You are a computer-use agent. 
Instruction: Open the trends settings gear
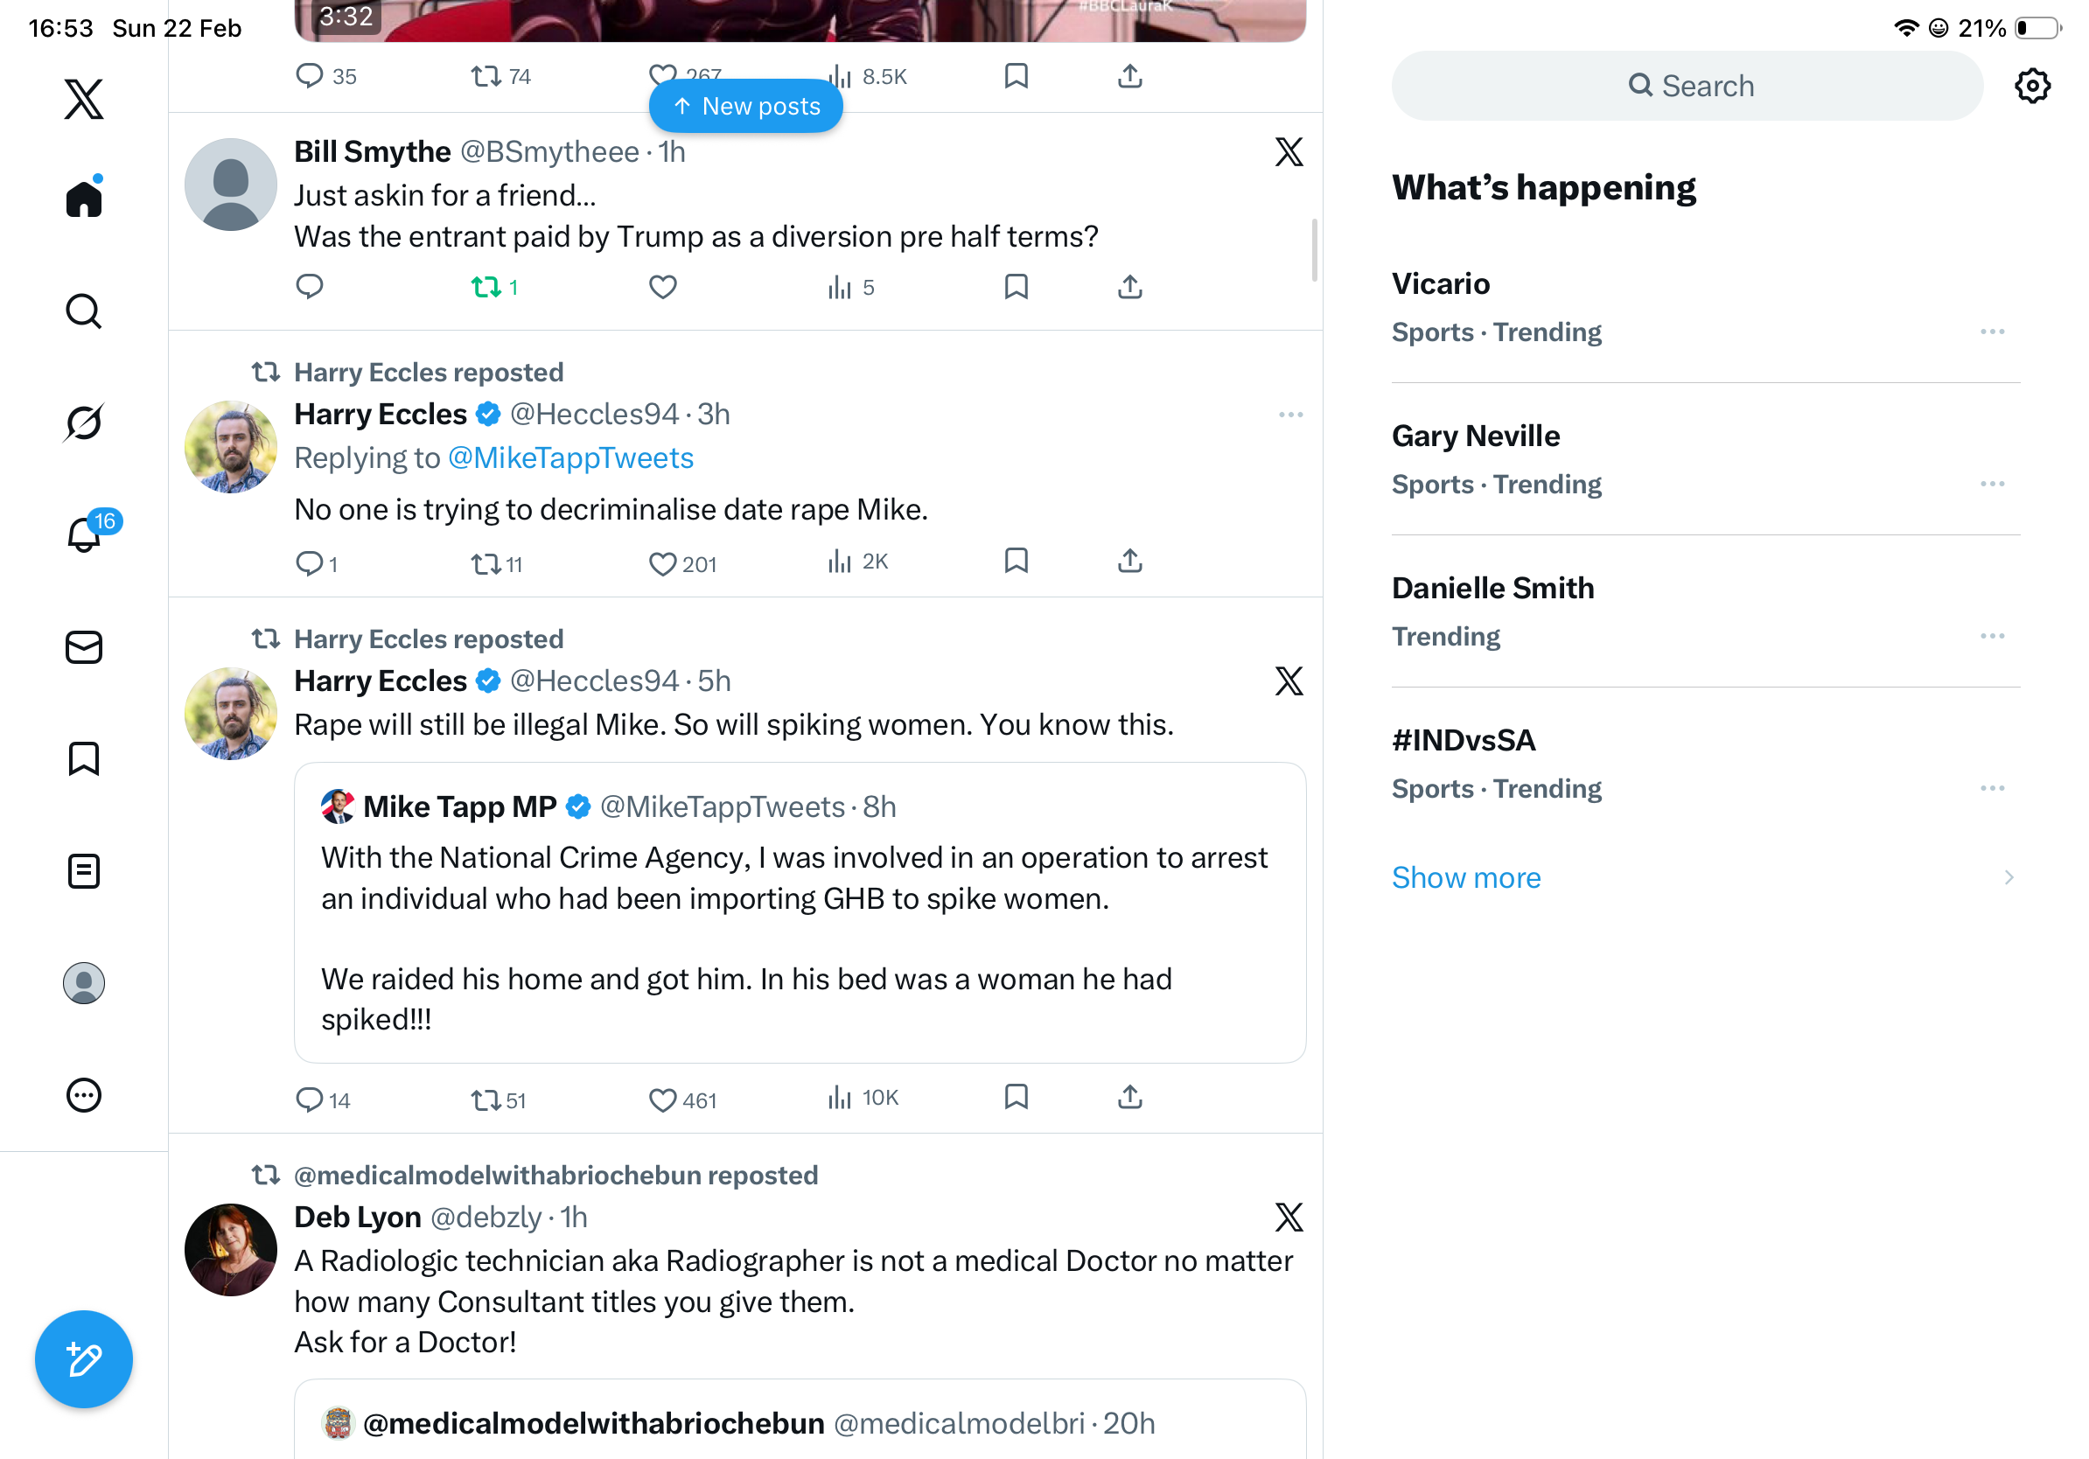pos(2031,87)
